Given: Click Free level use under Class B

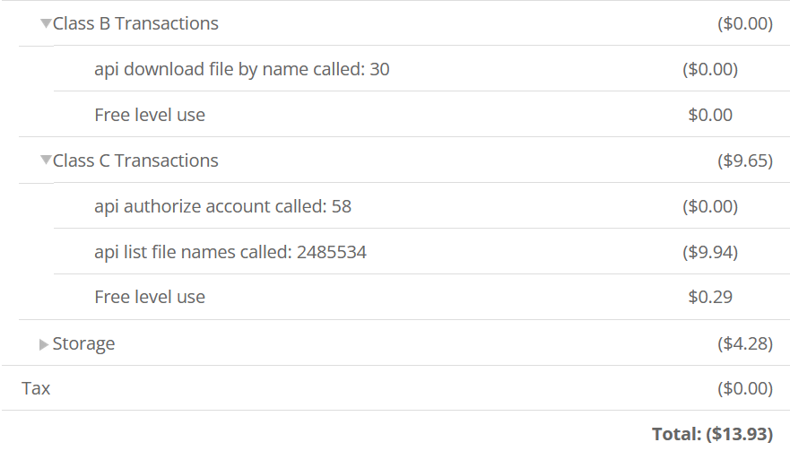Looking at the screenshot, I should point(150,115).
